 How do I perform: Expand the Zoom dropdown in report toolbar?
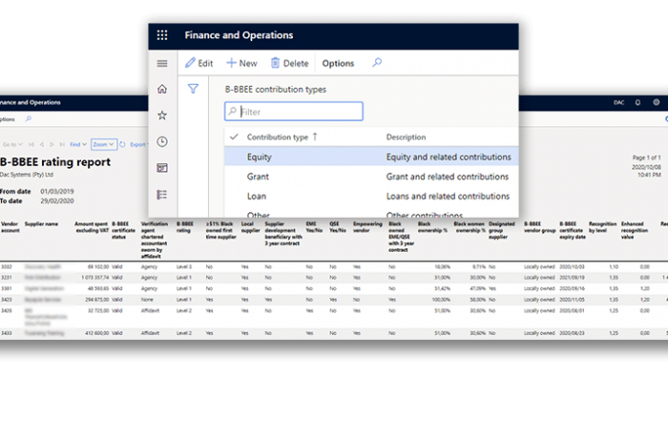tap(103, 144)
